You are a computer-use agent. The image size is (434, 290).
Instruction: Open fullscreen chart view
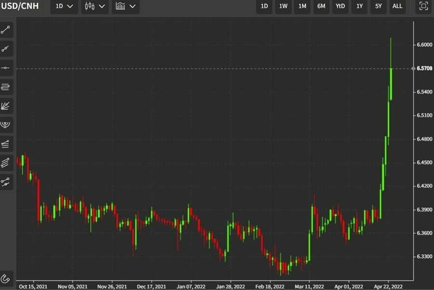pyautogui.click(x=423, y=6)
